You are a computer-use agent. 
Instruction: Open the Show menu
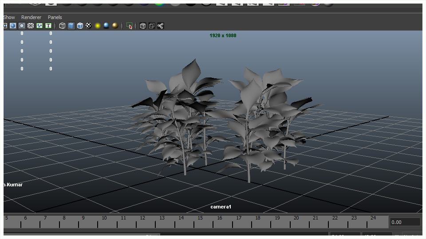coord(9,17)
